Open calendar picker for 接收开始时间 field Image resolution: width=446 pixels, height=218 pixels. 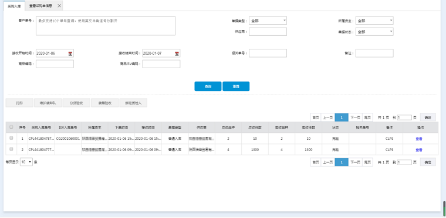pyautogui.click(x=70, y=53)
